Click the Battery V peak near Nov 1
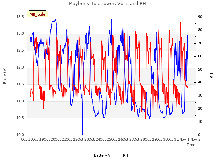 point(181,23)
